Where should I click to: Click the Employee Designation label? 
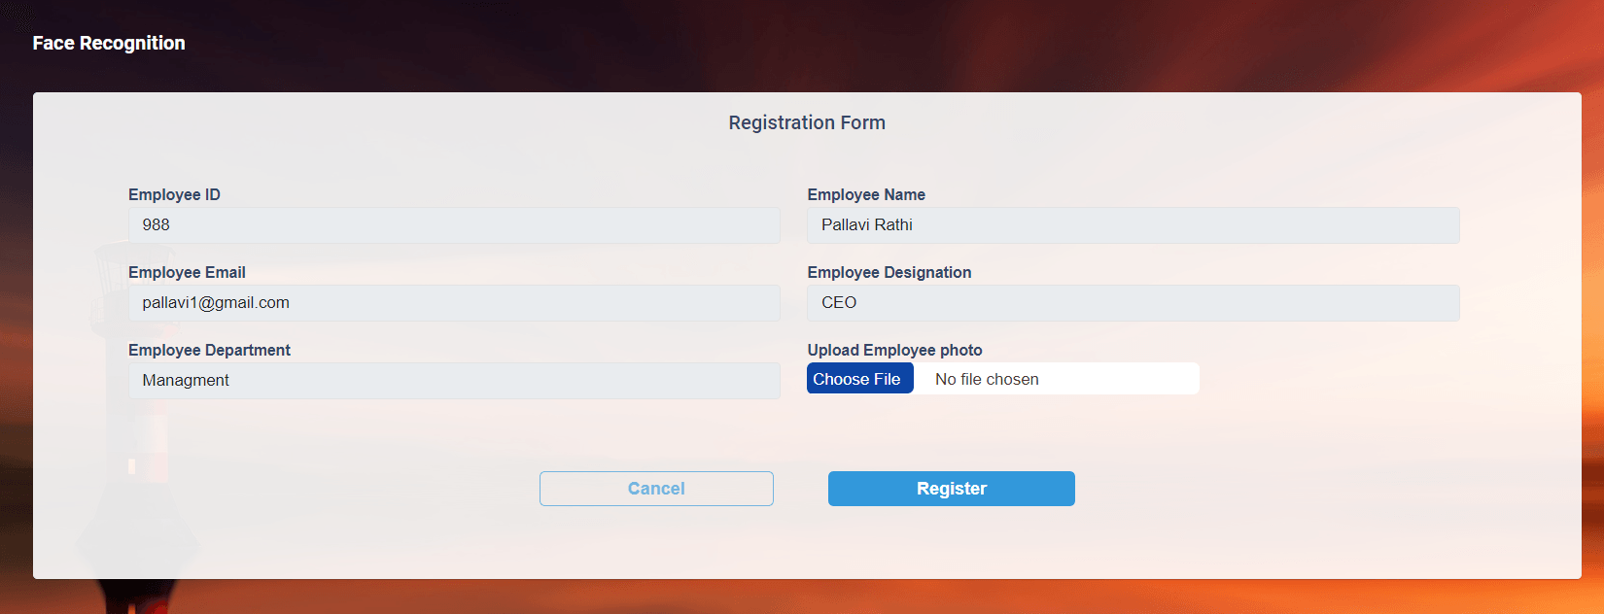(x=889, y=272)
